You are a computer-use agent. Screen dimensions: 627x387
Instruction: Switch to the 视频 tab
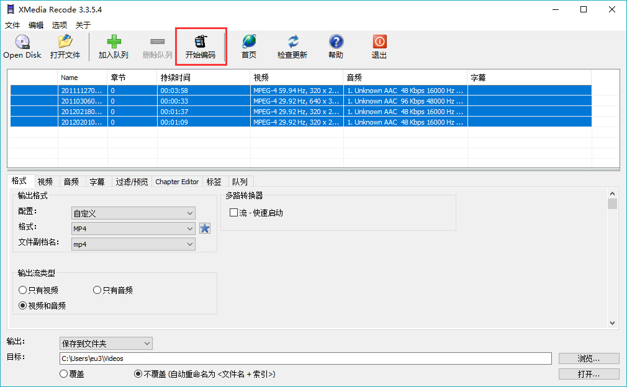(x=45, y=182)
